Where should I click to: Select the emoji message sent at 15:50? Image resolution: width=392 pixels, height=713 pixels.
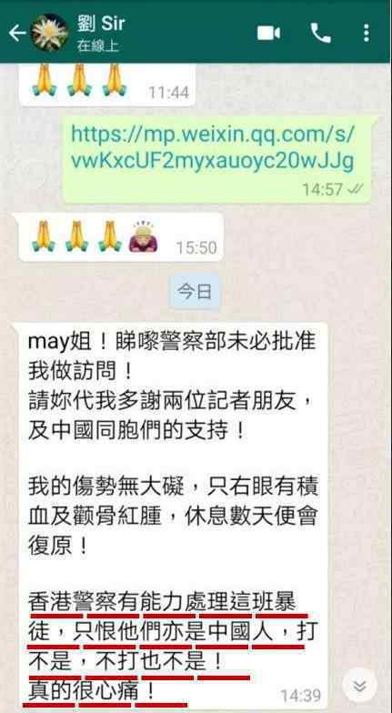pyautogui.click(x=118, y=237)
